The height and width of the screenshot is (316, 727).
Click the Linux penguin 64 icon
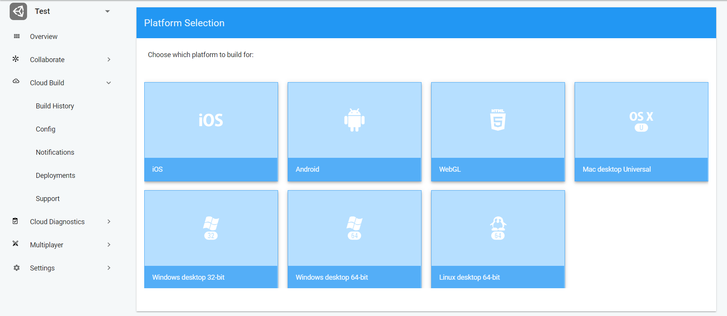[x=498, y=228]
